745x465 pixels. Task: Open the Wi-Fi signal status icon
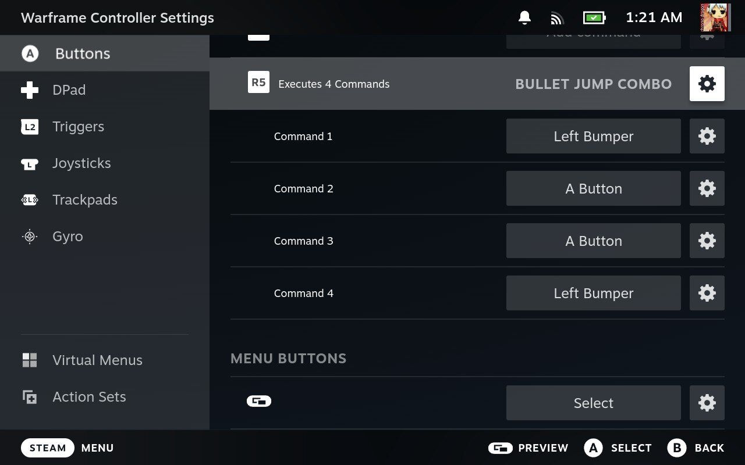(558, 19)
